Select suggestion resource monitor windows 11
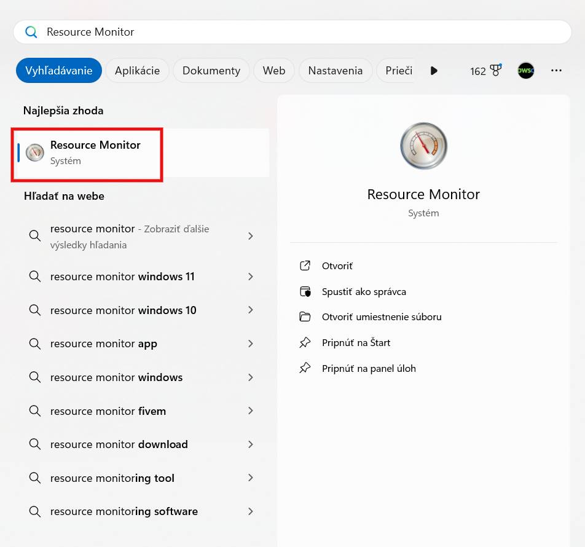585x547 pixels. pos(142,277)
